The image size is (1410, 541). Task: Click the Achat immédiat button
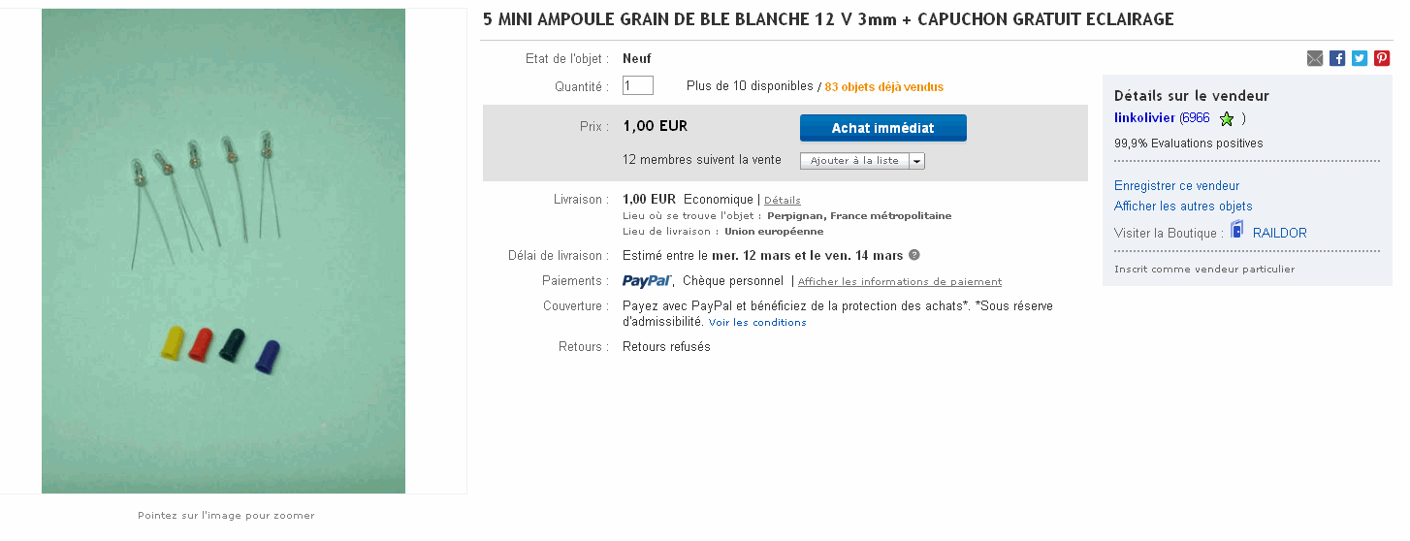click(x=882, y=128)
